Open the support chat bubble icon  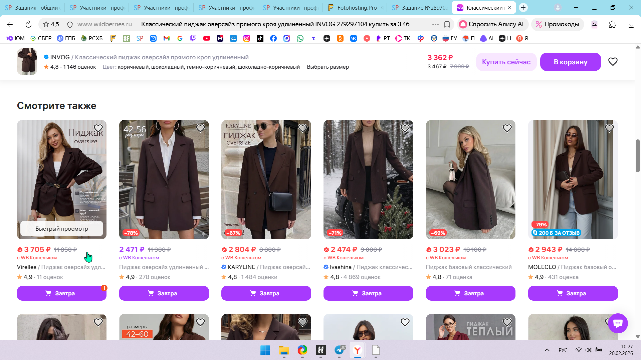(618, 323)
